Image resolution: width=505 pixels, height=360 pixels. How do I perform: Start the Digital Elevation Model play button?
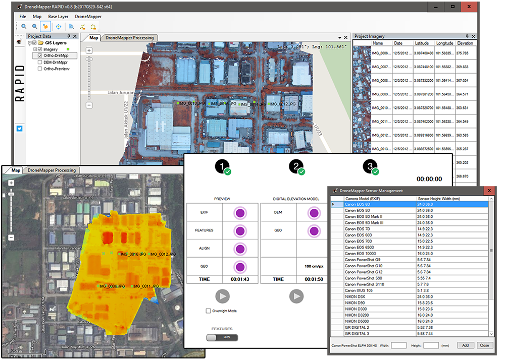296,296
